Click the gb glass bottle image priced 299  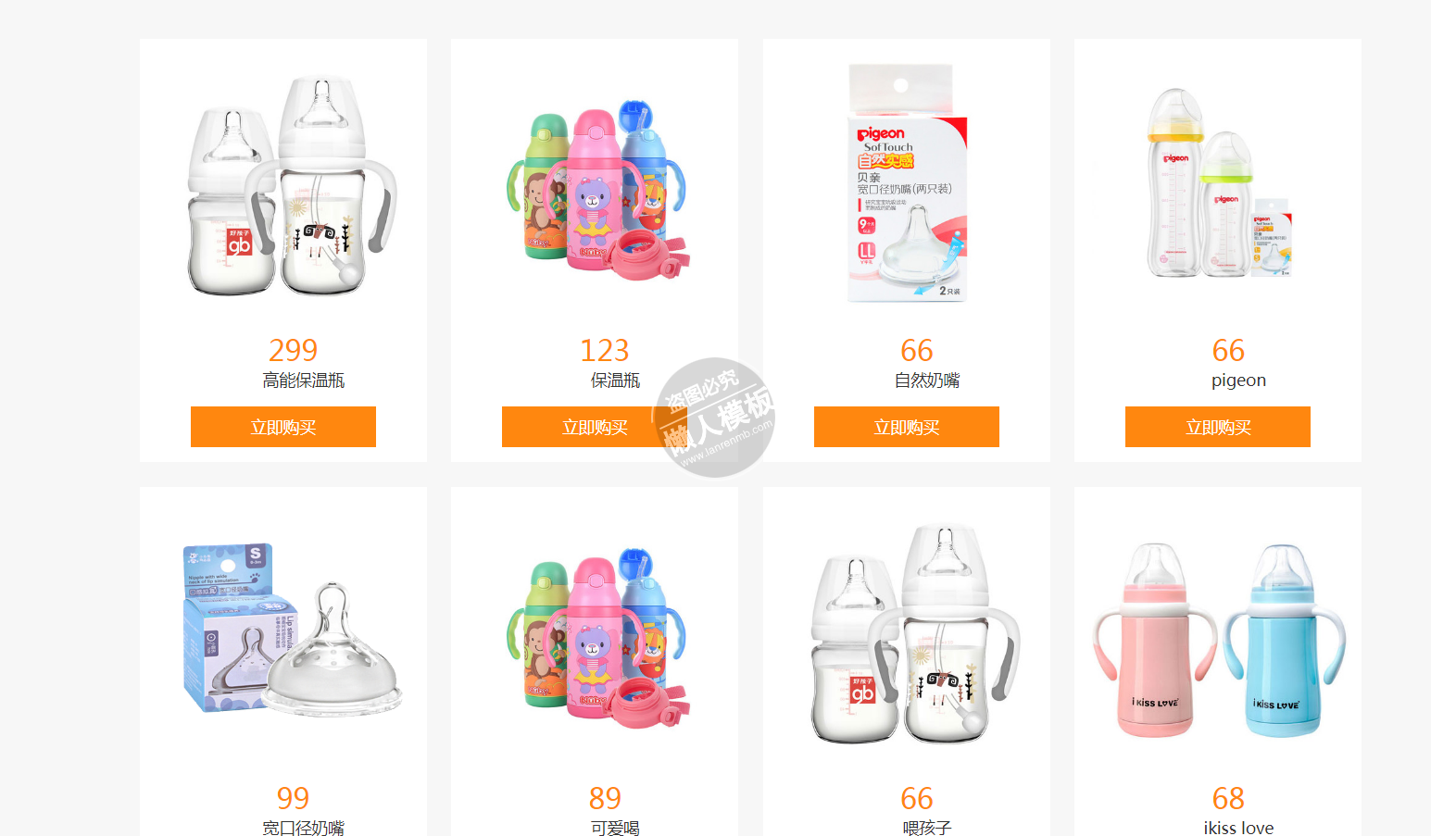293,187
